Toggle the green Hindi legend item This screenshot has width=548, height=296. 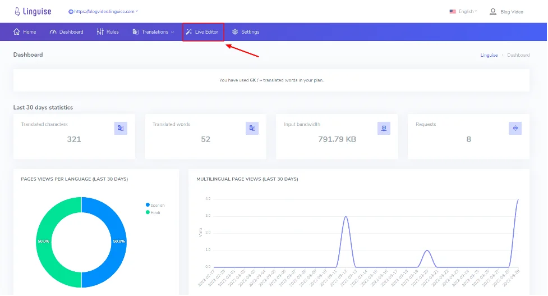154,212
